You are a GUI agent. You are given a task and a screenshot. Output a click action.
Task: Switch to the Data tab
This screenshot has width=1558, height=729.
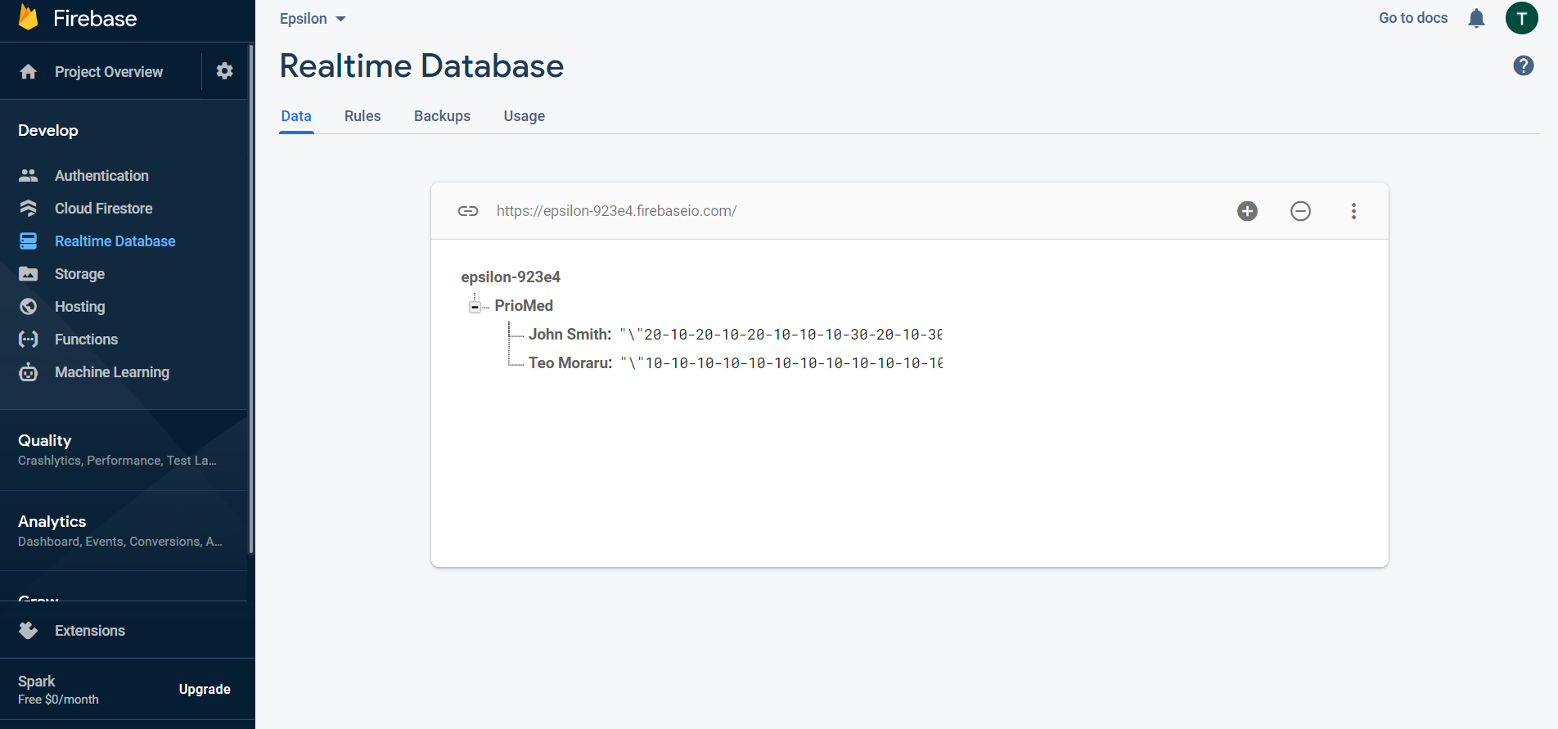tap(296, 116)
